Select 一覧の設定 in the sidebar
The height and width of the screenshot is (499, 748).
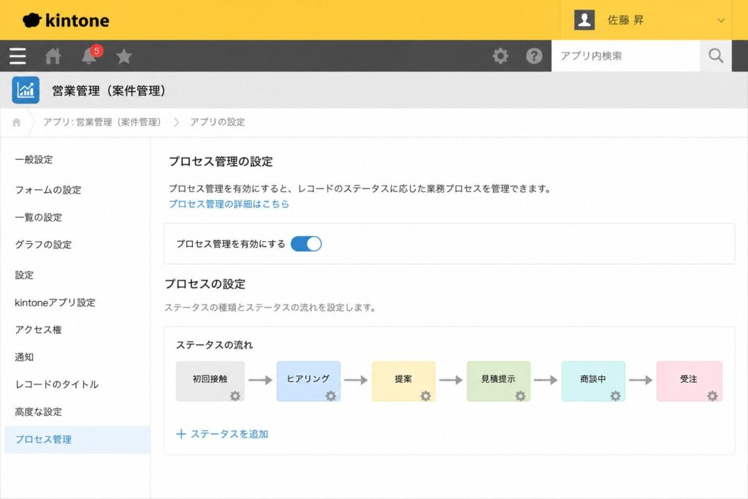[39, 218]
